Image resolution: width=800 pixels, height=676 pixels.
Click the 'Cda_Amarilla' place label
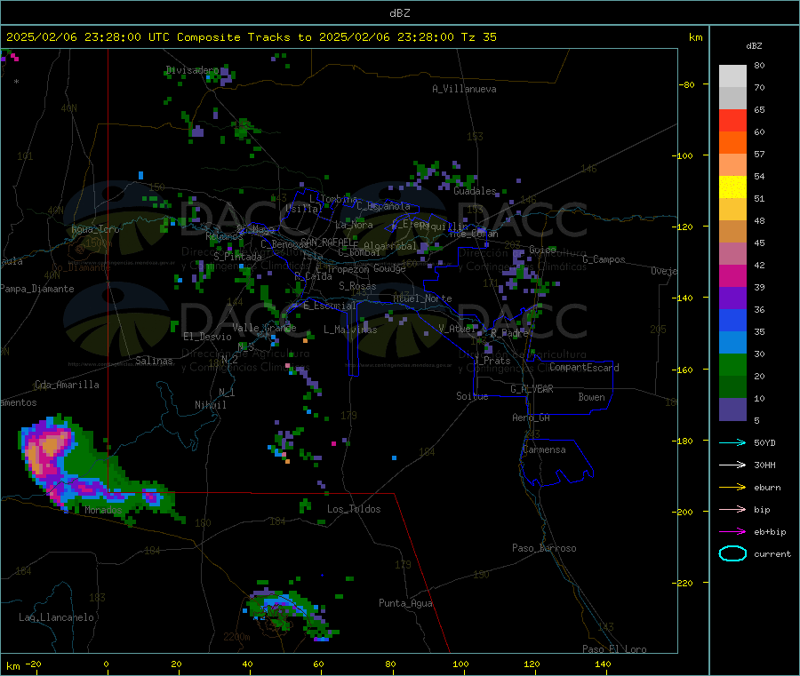click(x=67, y=385)
